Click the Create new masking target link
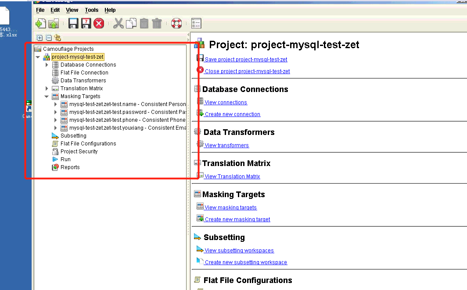 [237, 219]
